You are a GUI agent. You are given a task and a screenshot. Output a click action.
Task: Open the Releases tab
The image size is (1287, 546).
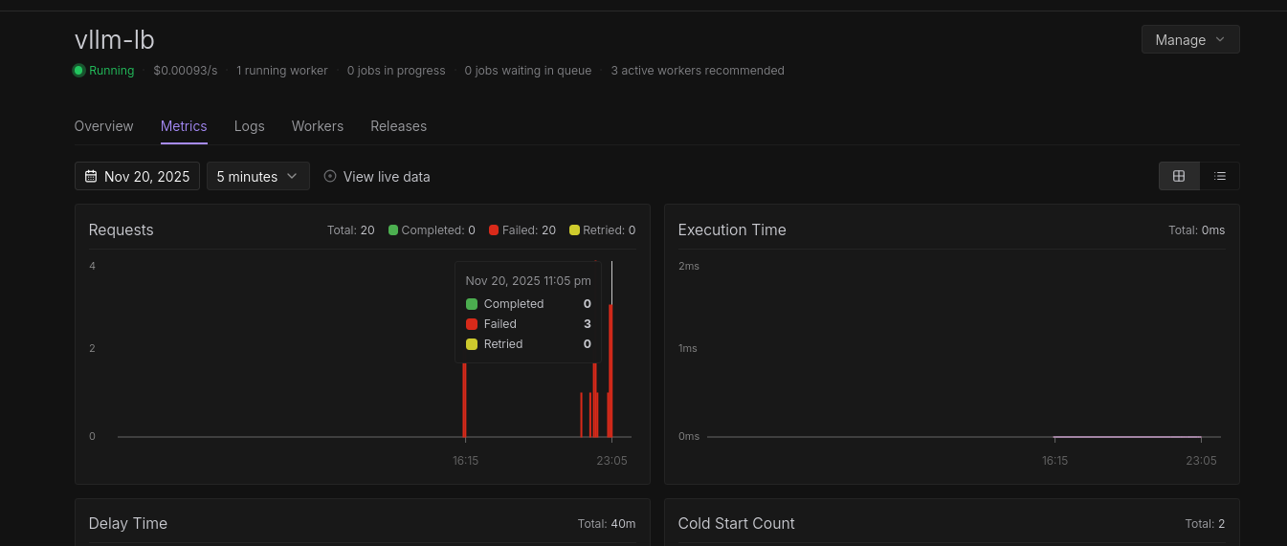coord(398,126)
